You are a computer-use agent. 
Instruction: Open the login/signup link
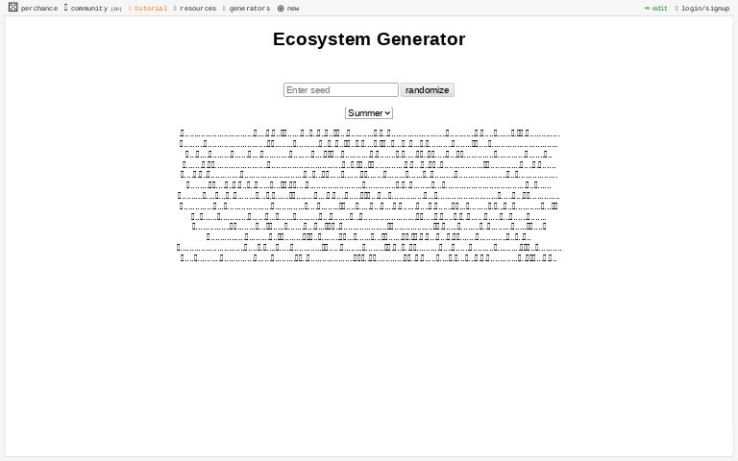[705, 9]
